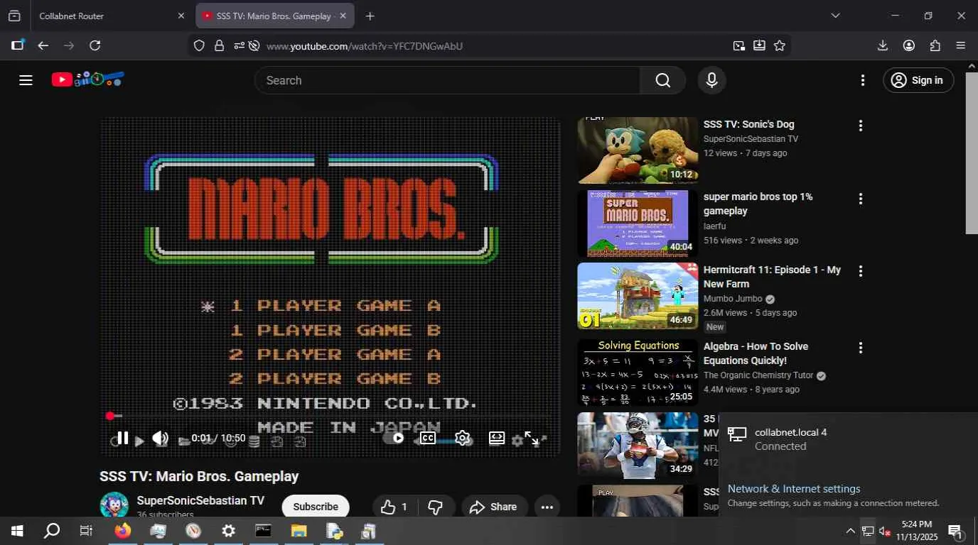The height and width of the screenshot is (545, 978).
Task: Share the Mario Bros. Gameplay video
Action: [494, 507]
